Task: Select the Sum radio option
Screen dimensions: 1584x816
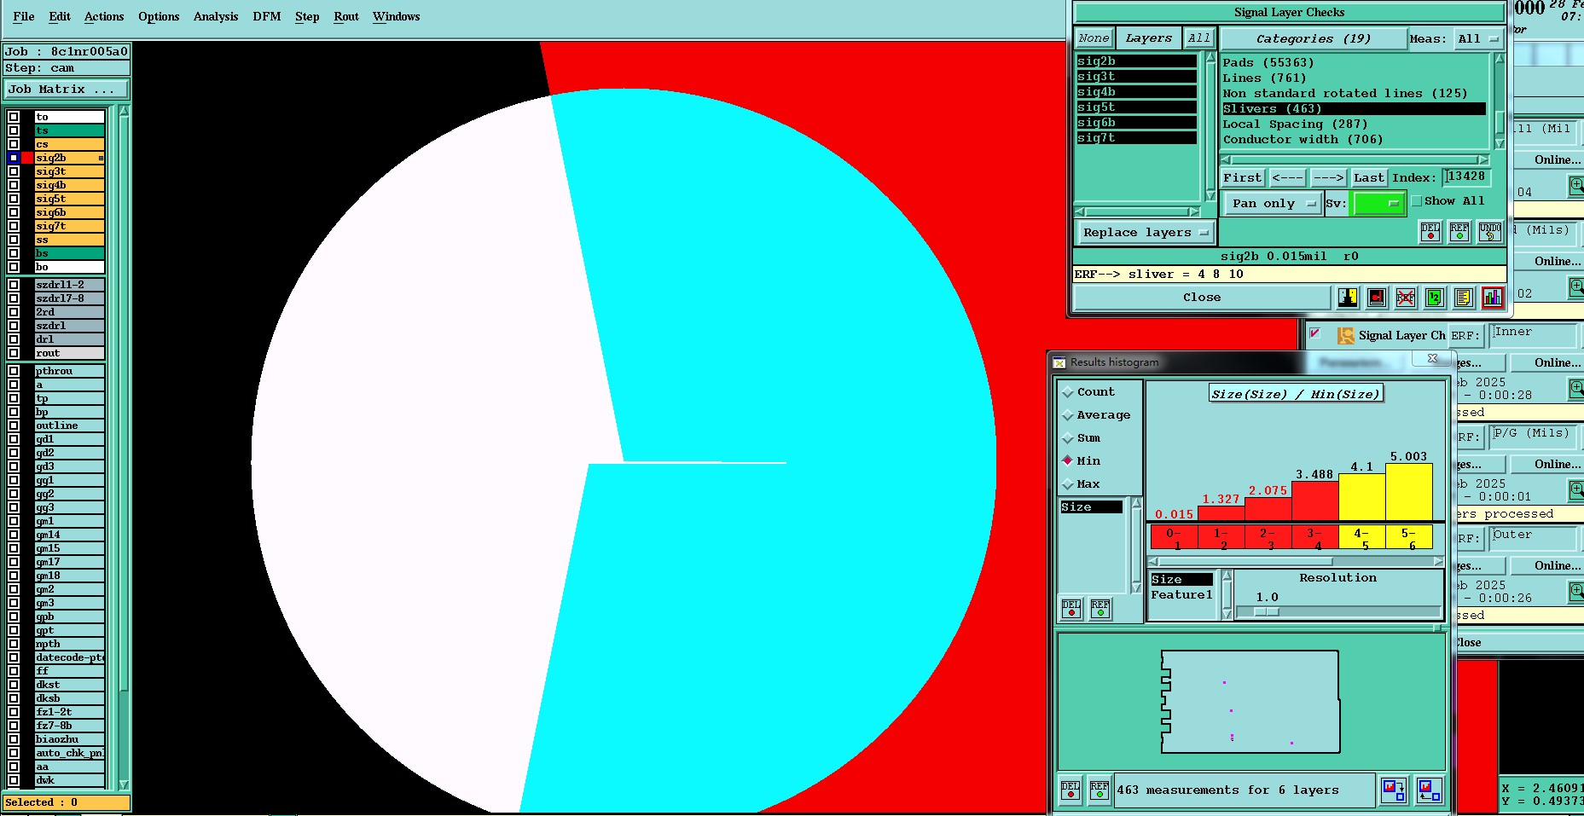Action: coord(1068,438)
